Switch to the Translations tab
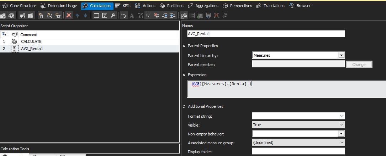The width and height of the screenshot is (386, 156). coord(270,6)
